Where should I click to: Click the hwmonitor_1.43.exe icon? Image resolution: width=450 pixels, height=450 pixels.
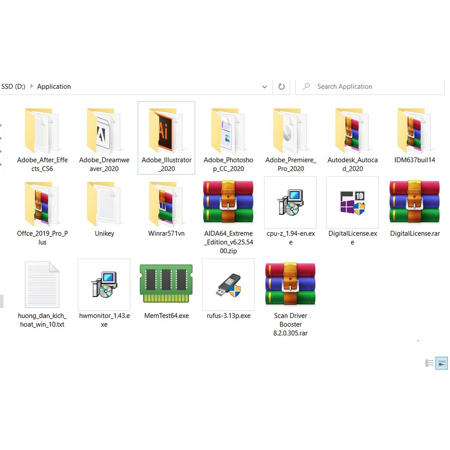tap(104, 285)
